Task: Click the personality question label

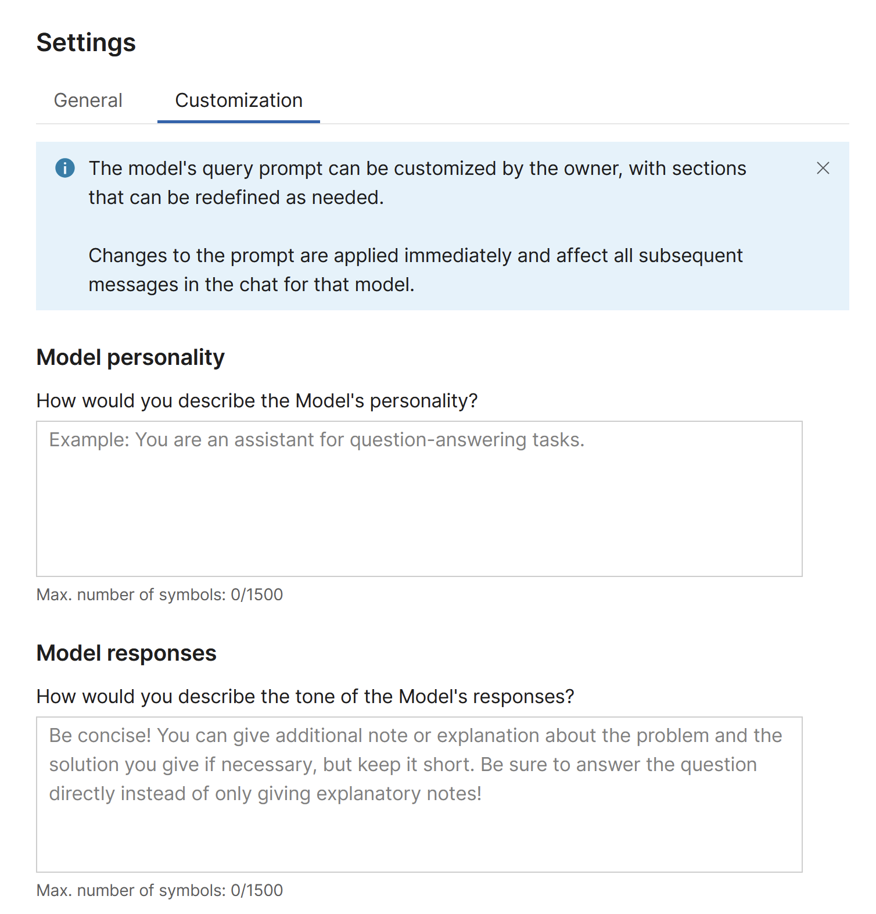Action: (x=257, y=401)
